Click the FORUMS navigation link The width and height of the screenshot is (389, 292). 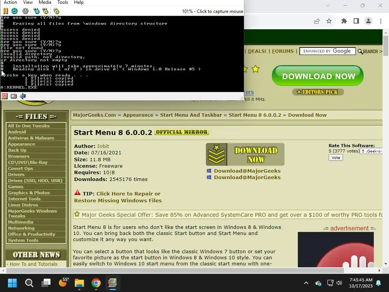[283, 51]
